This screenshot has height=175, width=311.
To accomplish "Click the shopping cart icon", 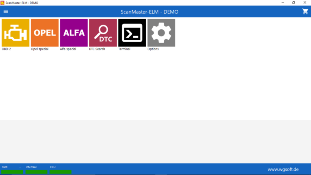I will click(x=305, y=11).
